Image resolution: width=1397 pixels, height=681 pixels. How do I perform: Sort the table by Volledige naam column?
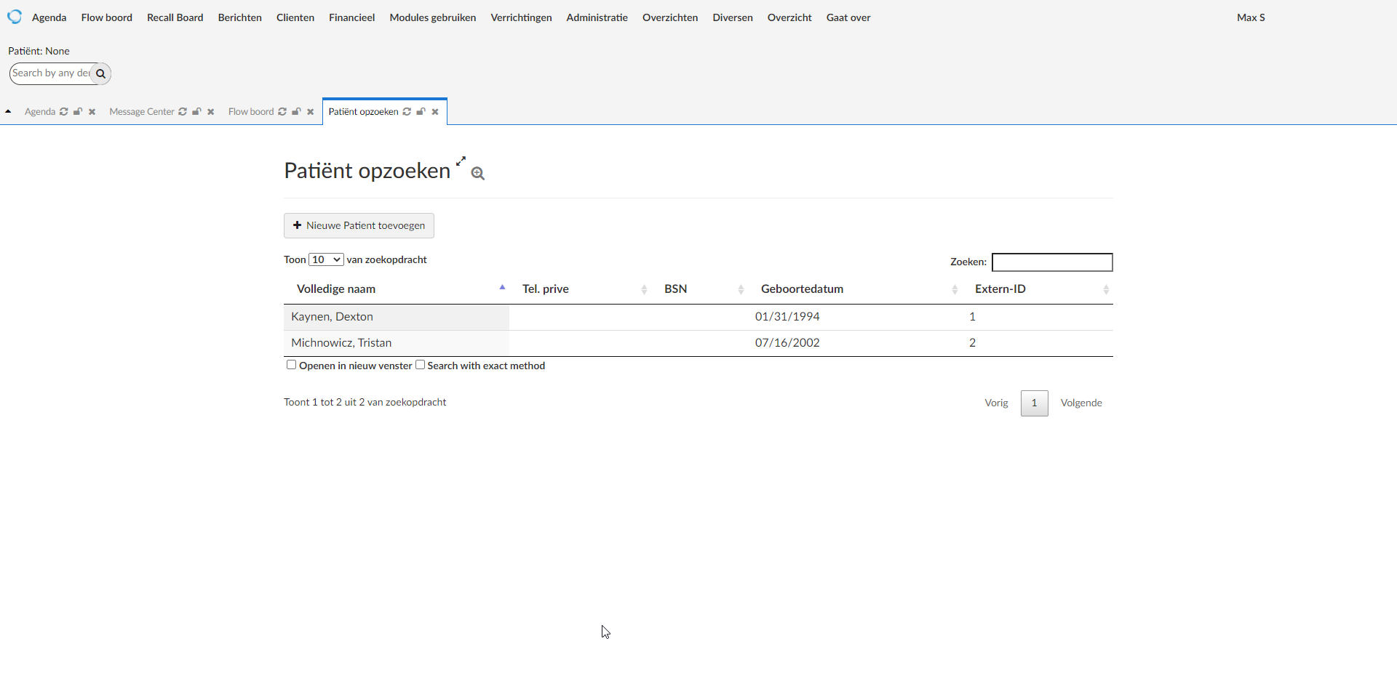click(336, 289)
